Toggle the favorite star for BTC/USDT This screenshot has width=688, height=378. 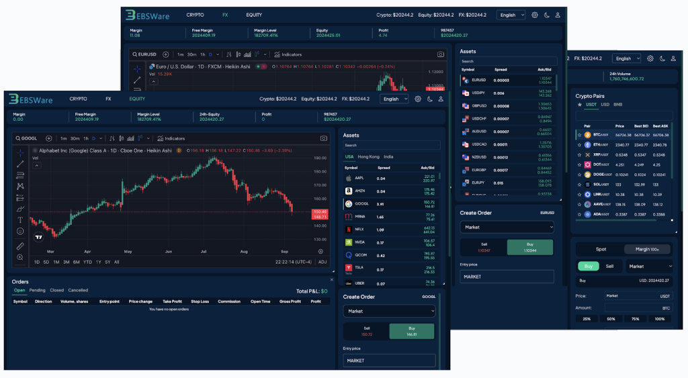tap(579, 135)
